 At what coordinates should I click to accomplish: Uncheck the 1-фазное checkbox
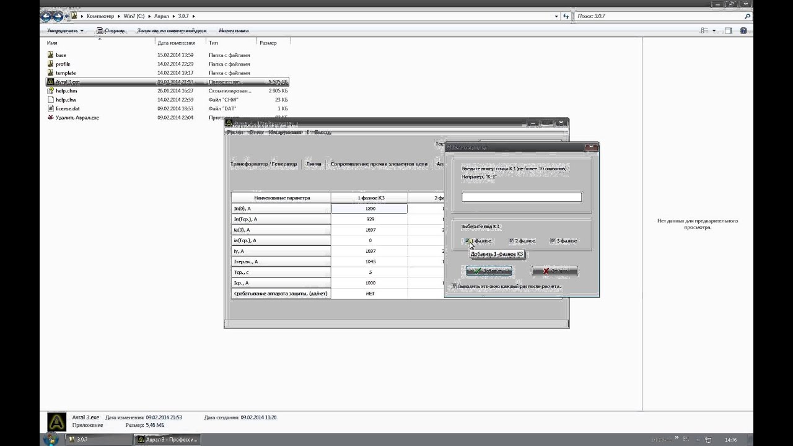pos(467,241)
